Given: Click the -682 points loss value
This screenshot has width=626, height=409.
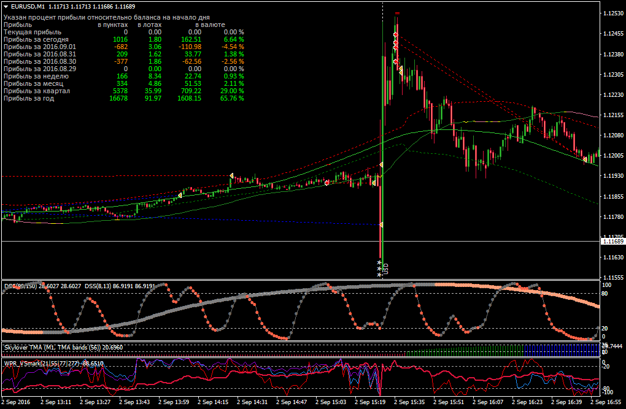Looking at the screenshot, I should pos(121,47).
